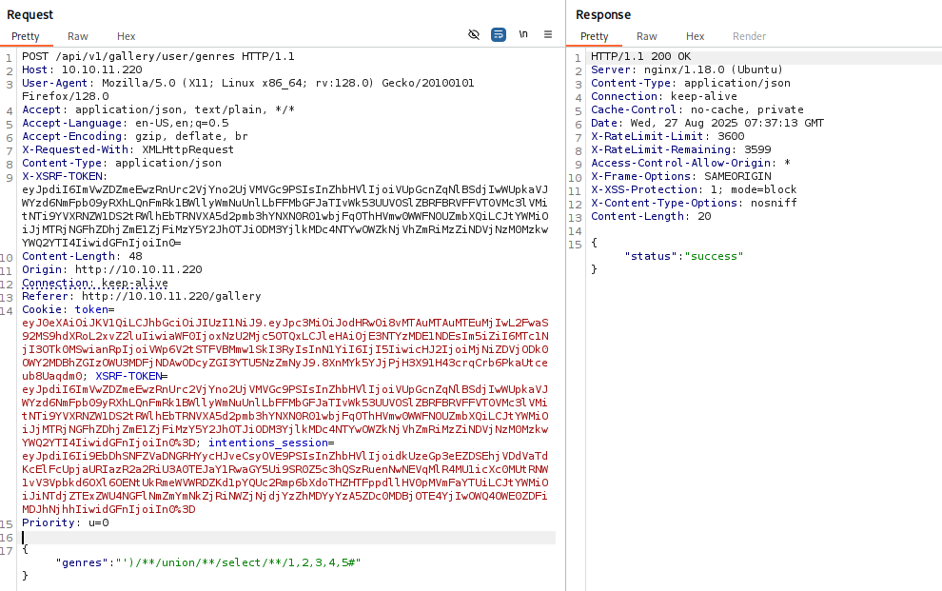
Task: Toggle the line wrap icon in Request
Action: 499,35
